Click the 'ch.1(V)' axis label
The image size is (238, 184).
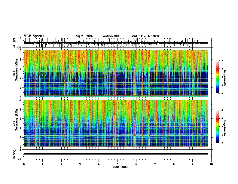click(14, 43)
